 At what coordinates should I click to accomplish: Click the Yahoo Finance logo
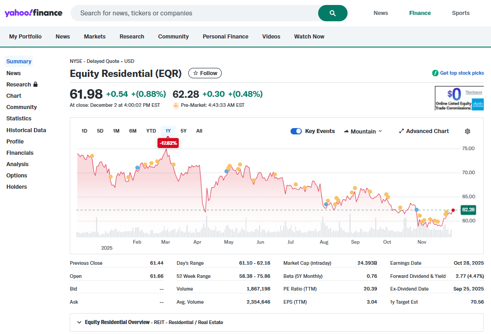33,13
